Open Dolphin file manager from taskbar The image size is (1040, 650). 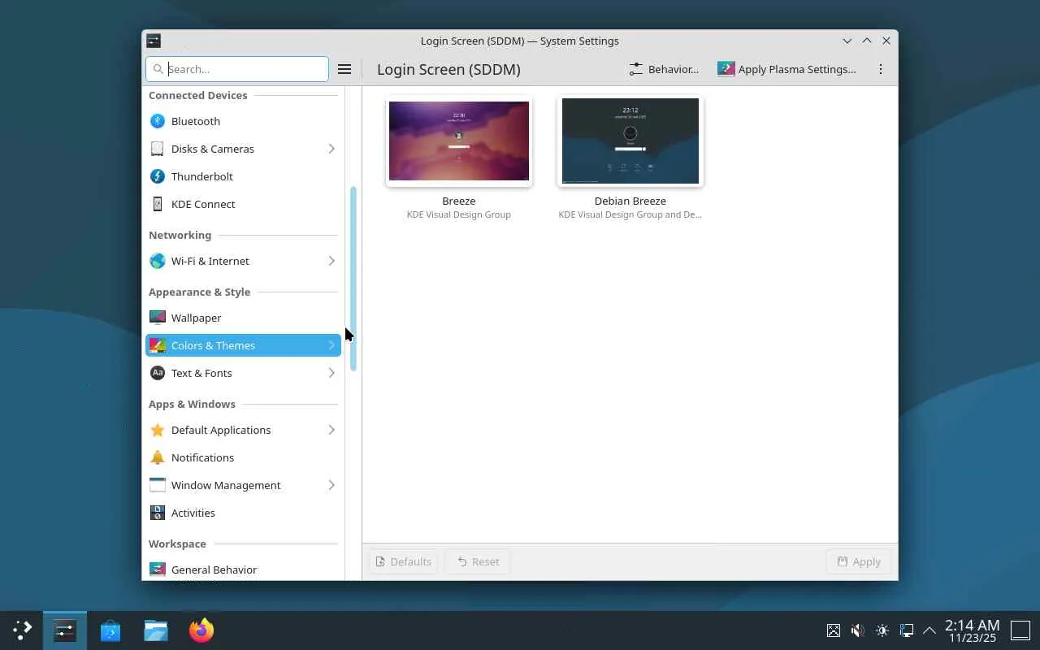click(156, 630)
